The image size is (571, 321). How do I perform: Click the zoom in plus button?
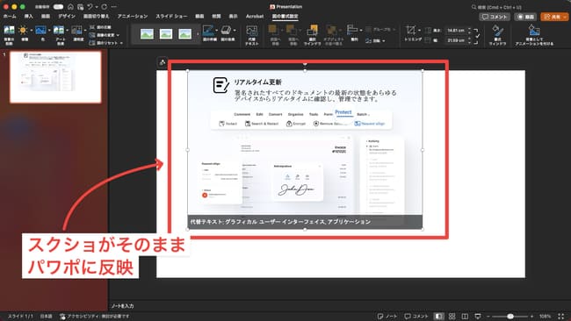pos(531,317)
